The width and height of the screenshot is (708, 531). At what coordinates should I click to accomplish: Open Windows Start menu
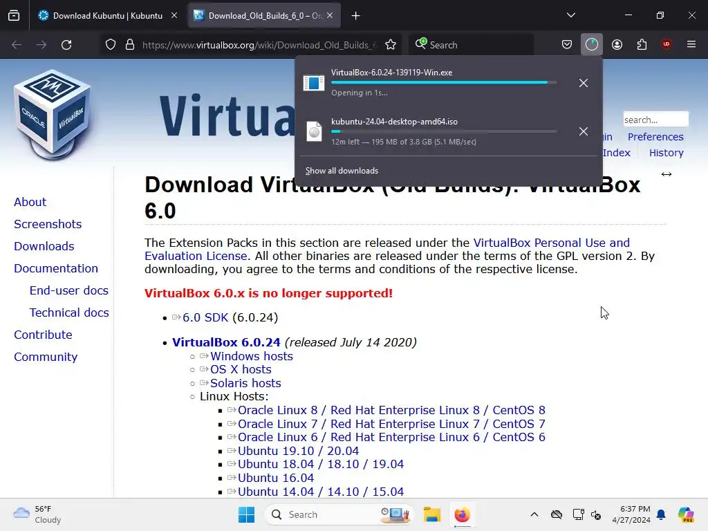pos(247,514)
